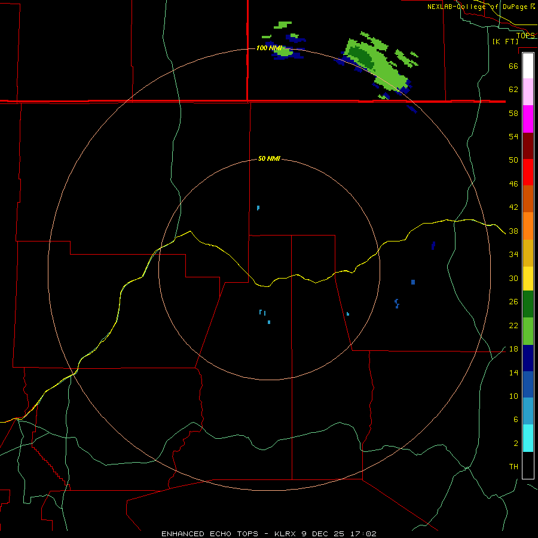
Task: Select the bright red swatch beside 50
Action: tap(528, 172)
